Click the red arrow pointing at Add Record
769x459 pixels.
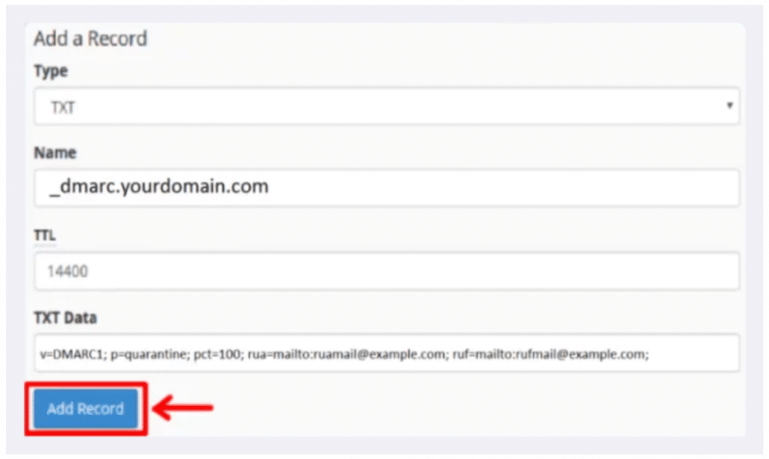pyautogui.click(x=182, y=408)
